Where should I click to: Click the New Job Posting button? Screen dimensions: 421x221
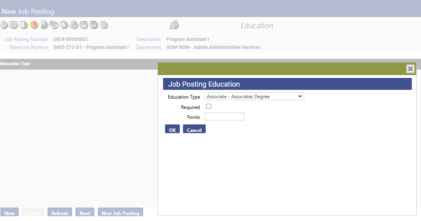[120, 212]
